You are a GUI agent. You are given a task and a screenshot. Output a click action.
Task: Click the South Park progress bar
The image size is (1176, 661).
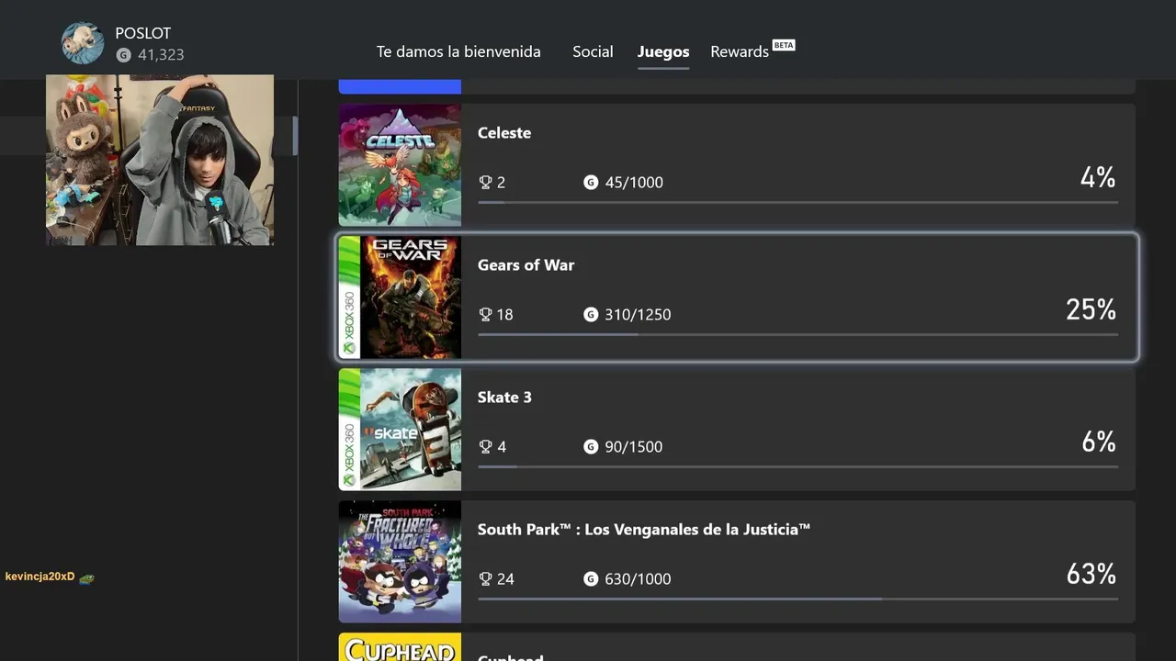[797, 599]
